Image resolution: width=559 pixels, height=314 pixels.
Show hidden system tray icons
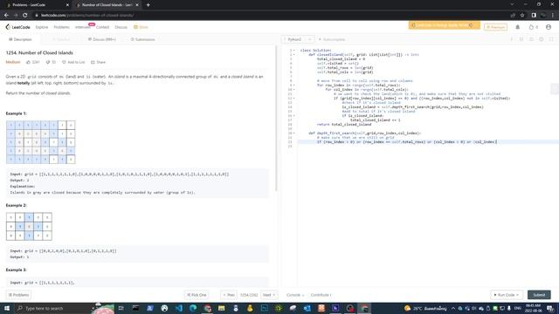click(453, 308)
